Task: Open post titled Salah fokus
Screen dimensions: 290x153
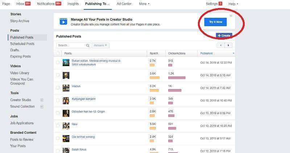Action: pyautogui.click(x=79, y=149)
